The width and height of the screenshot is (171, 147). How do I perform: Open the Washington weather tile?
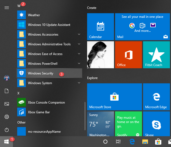pyautogui.click(x=101, y=124)
